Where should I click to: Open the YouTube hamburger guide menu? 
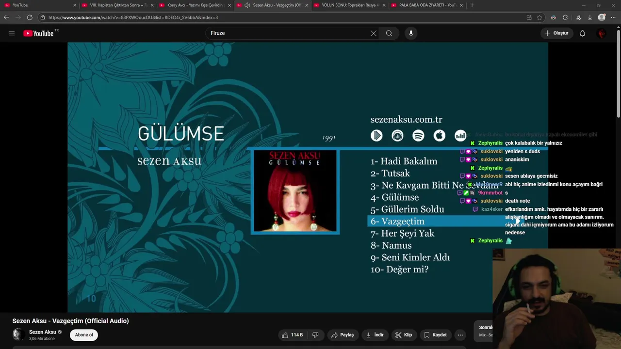tap(12, 33)
